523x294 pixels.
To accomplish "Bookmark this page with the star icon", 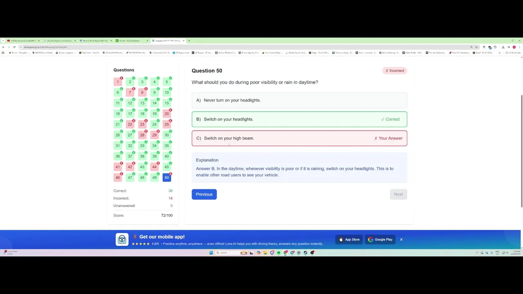I will coord(476,47).
